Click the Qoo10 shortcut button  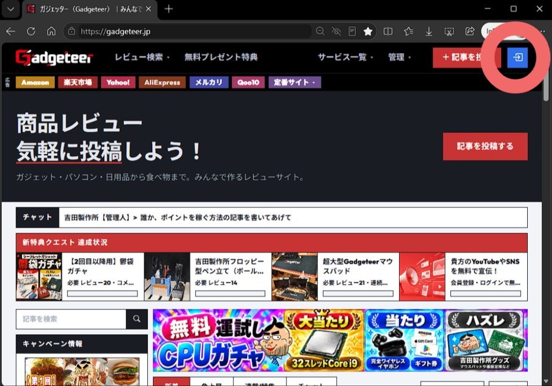click(x=248, y=82)
